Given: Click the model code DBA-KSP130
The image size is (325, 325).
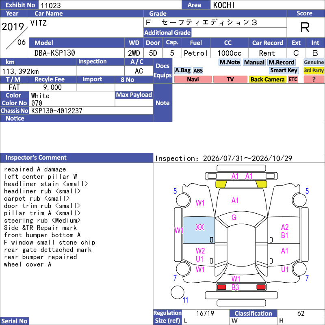Looking at the screenshot, I should [54, 53].
